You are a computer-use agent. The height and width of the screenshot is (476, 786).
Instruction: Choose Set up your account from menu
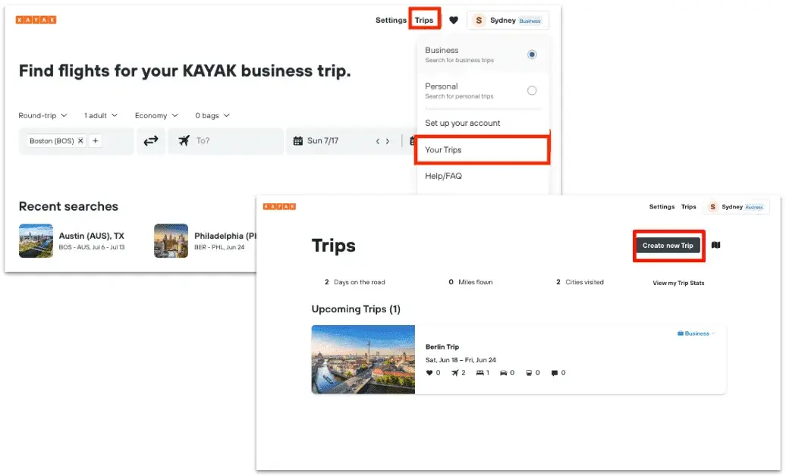[463, 124]
